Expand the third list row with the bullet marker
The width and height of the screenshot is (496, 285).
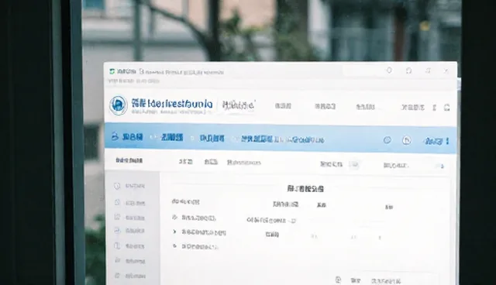click(174, 246)
